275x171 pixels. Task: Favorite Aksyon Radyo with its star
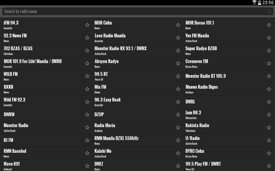pyautogui.click(x=178, y=63)
